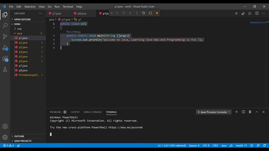Click the Debug CodeLens above main

[76, 32]
